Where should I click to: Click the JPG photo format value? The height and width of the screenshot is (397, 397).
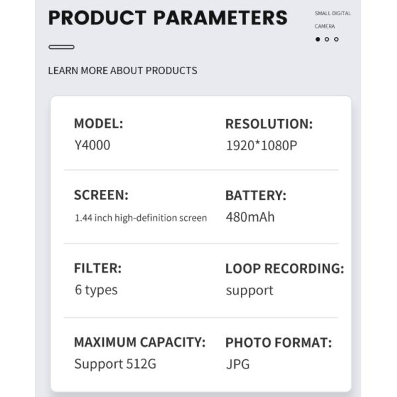[x=238, y=363]
